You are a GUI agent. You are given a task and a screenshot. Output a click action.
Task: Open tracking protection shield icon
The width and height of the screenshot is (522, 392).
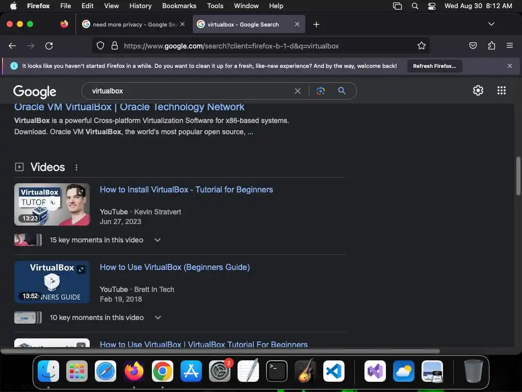100,45
